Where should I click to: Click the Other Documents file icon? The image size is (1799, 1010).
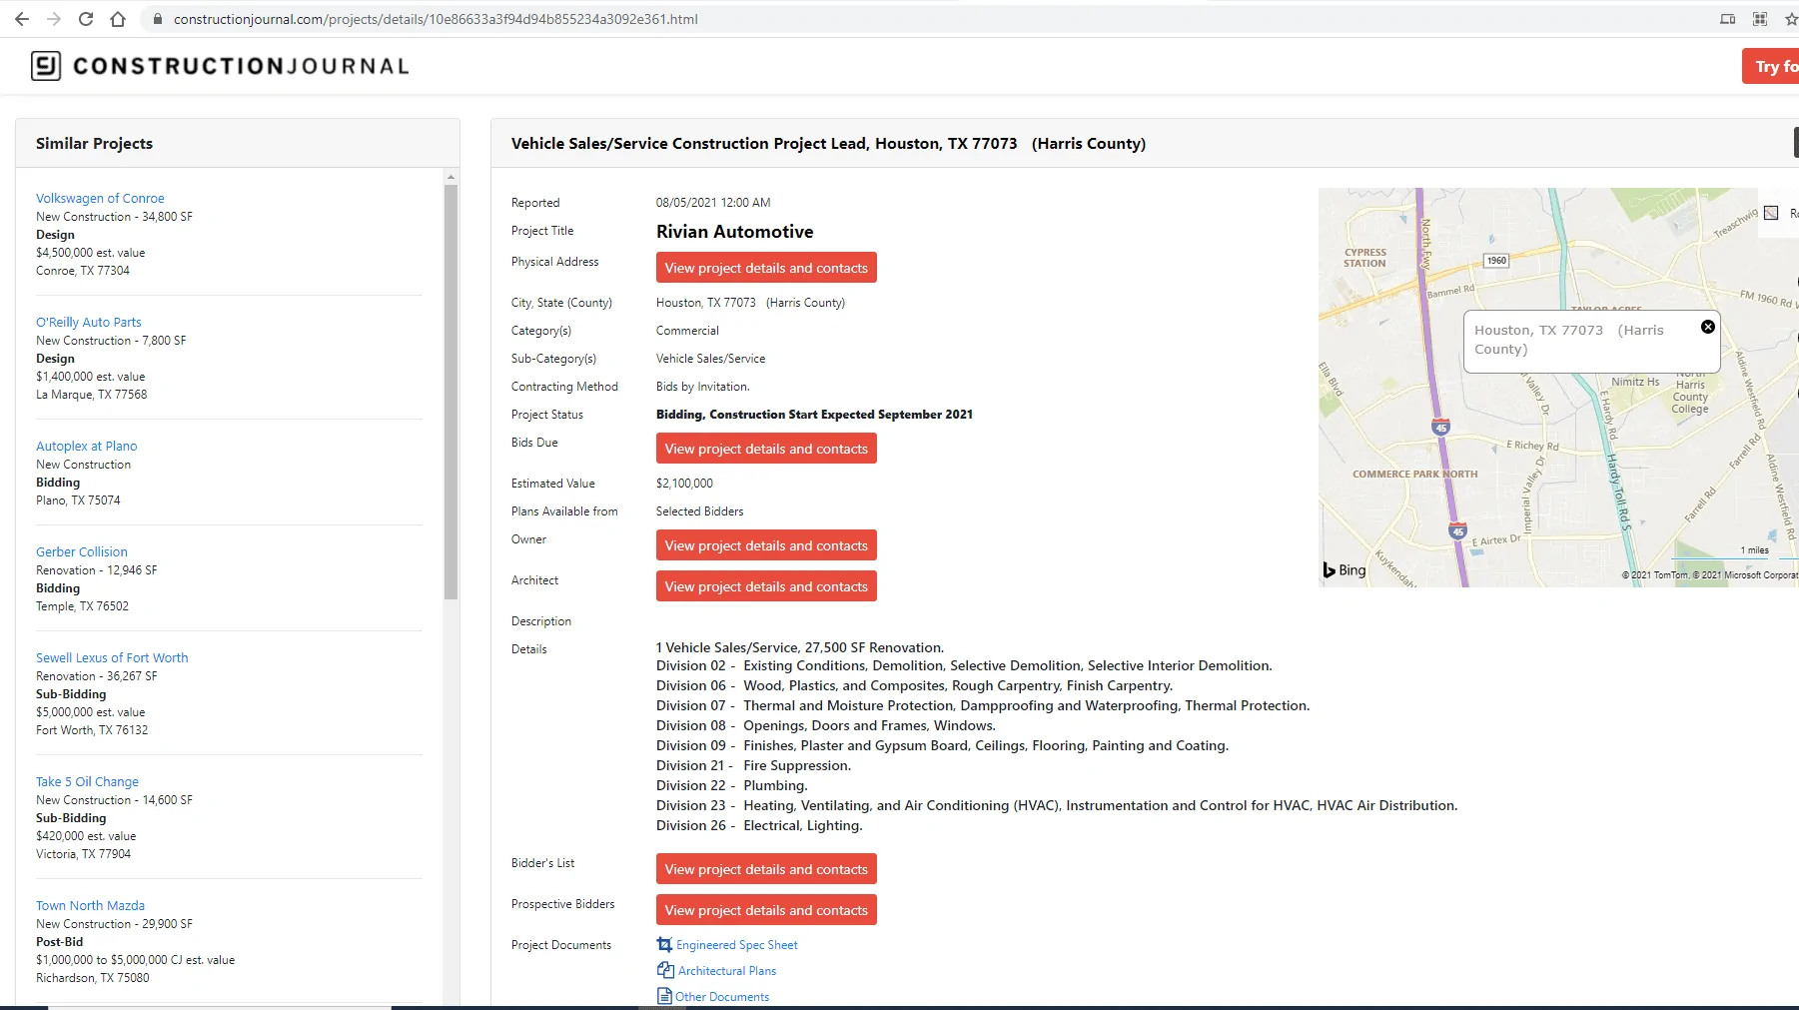(664, 996)
